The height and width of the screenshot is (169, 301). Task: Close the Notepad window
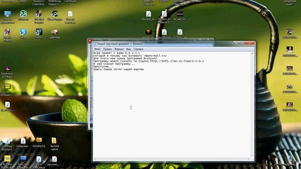tap(249, 43)
